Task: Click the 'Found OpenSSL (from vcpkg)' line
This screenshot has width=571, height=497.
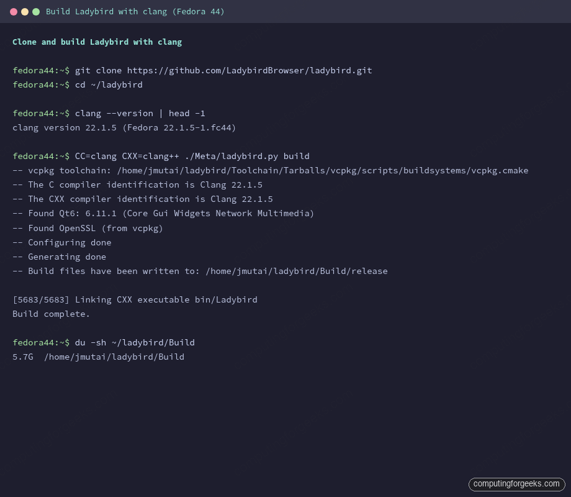Action: [x=88, y=228]
